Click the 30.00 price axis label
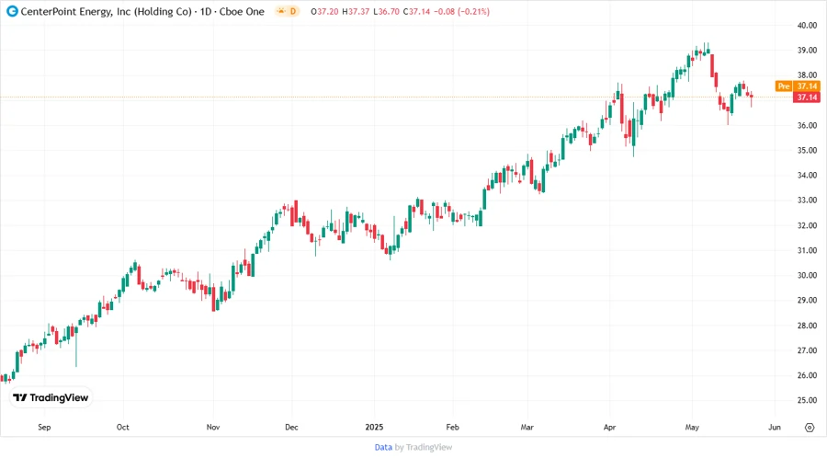The width and height of the screenshot is (827, 458). coord(807,275)
